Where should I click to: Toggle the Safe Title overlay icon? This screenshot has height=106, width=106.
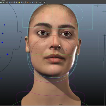[x=3, y=2]
